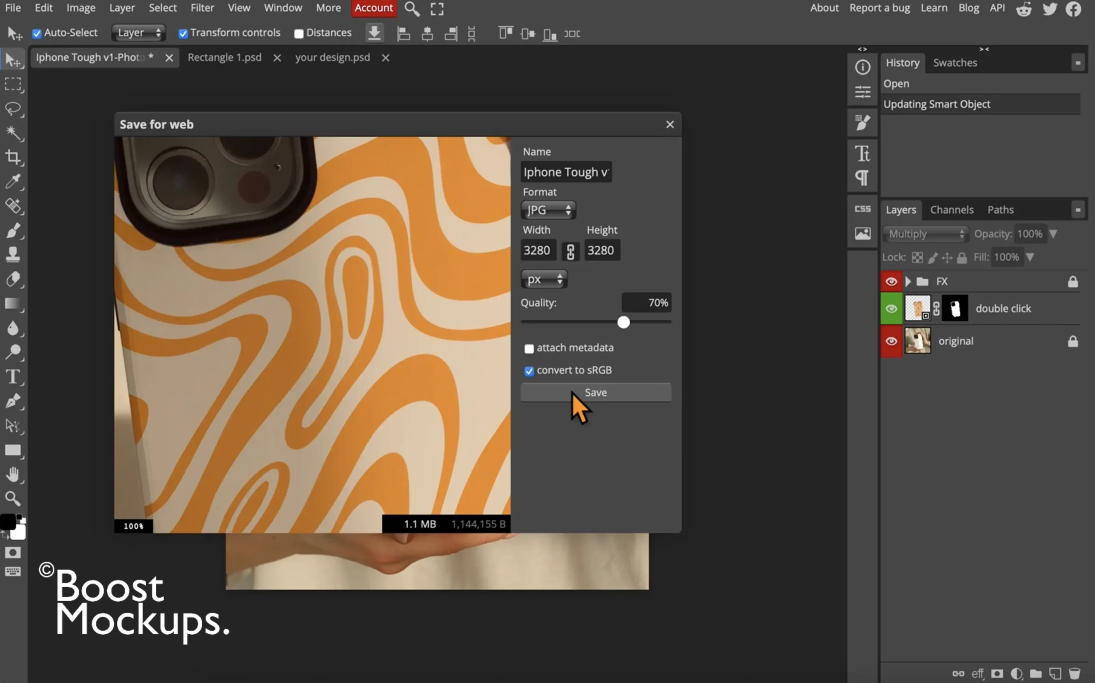This screenshot has height=683, width=1095.
Task: Select the Dodge tool
Action: pyautogui.click(x=13, y=352)
